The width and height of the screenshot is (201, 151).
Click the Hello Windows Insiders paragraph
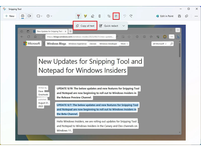97,126
